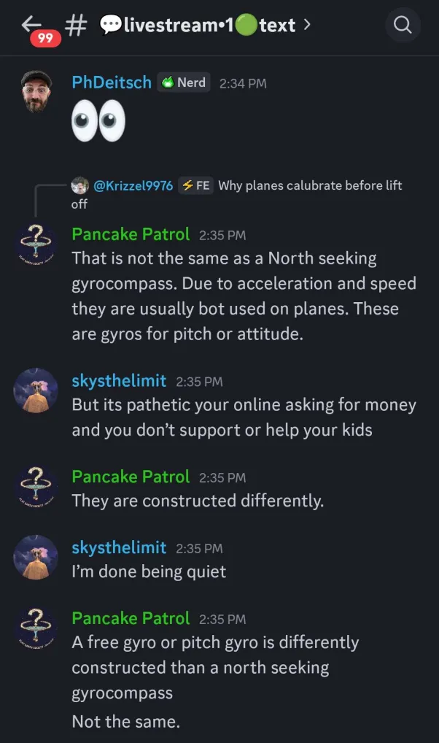Tap Pancake Patrol name above 'They are constructed differently'
Screen dimensions: 439x743
tap(131, 477)
